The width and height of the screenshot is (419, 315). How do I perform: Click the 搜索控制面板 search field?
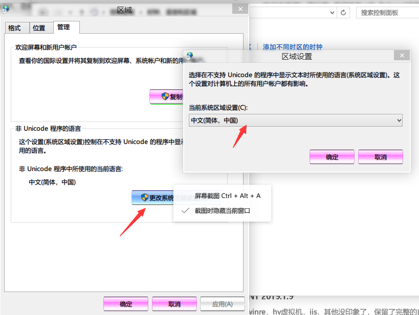tap(386, 12)
